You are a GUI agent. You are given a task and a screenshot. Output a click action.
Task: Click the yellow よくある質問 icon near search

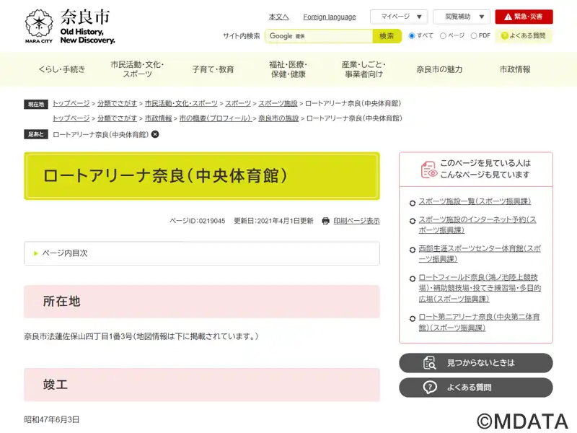(x=504, y=35)
